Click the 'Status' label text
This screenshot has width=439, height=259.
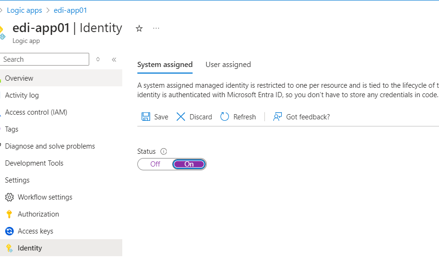pos(146,151)
